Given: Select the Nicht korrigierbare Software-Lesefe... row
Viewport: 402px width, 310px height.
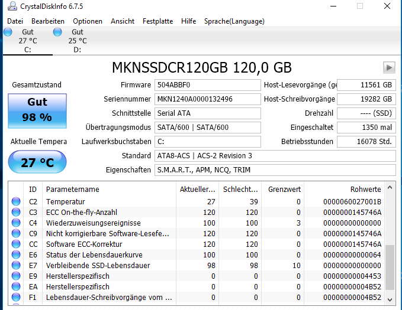Looking at the screenshot, I should click(197, 233).
